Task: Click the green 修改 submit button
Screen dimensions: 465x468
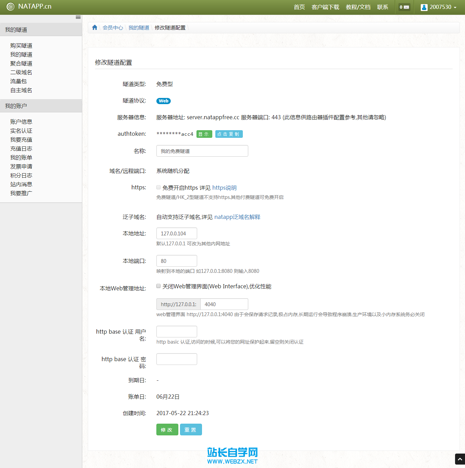Action: tap(167, 430)
